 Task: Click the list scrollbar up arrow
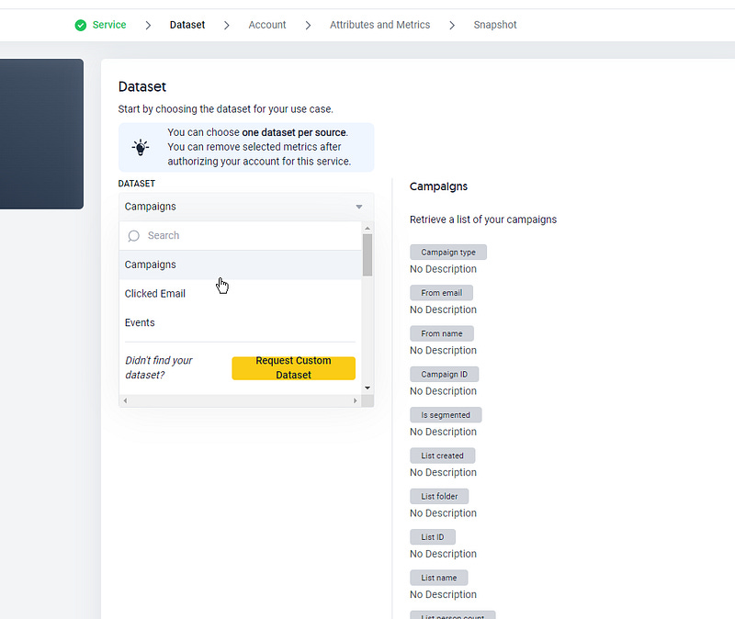tap(367, 228)
